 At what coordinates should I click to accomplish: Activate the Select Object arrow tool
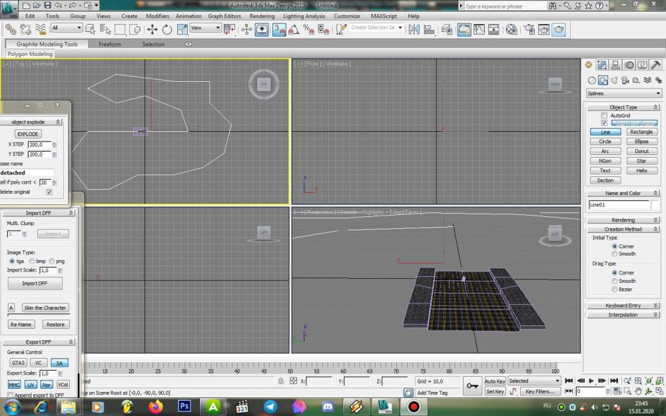90,29
